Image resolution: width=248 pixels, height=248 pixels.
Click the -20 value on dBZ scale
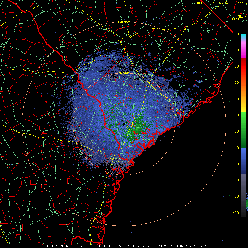point(236,196)
